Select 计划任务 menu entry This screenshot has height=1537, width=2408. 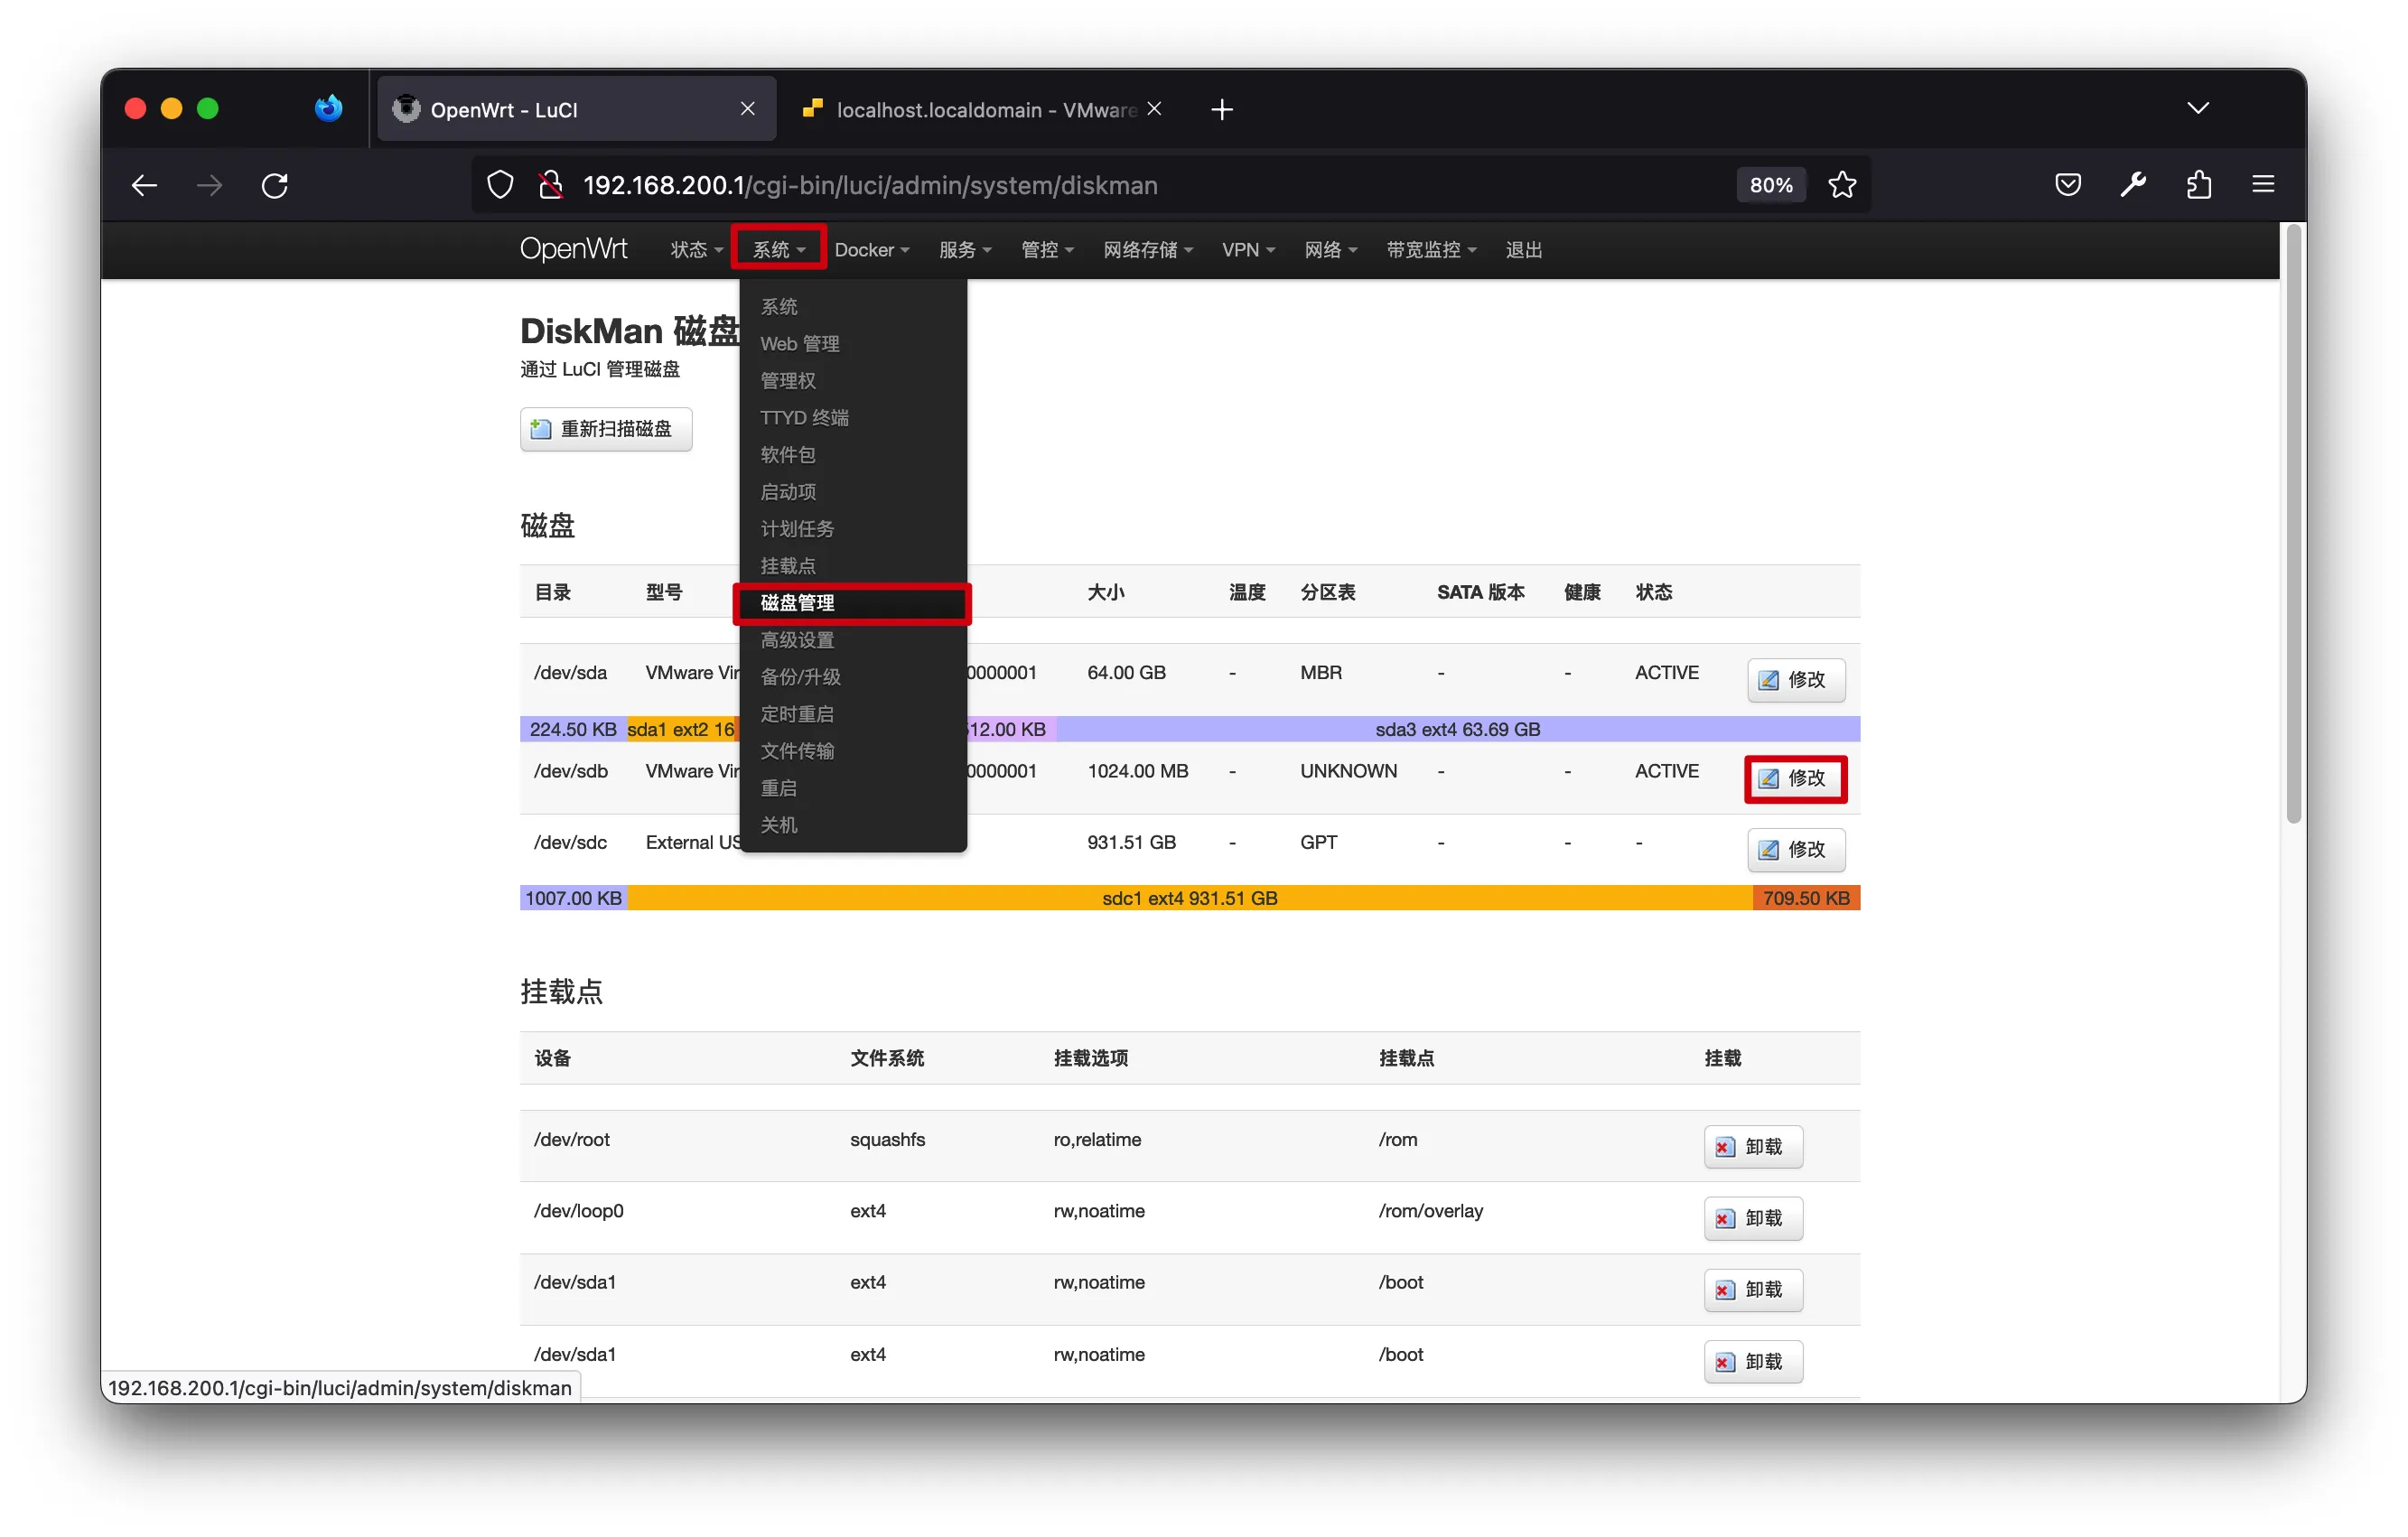click(x=853, y=529)
